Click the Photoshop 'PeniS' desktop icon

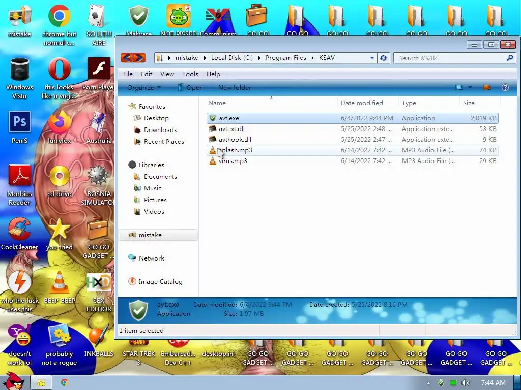(19, 127)
